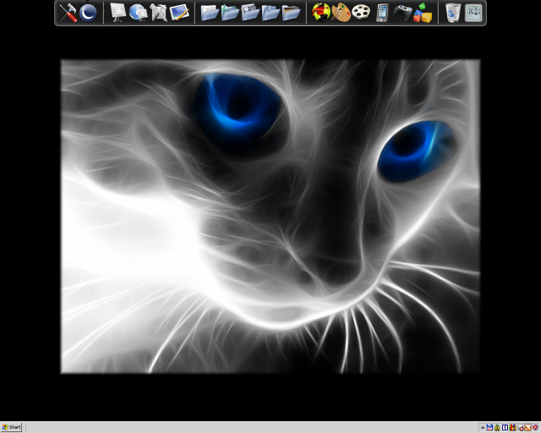Click the red shield security tray icon
This screenshot has width=541, height=433.
[x=536, y=427]
